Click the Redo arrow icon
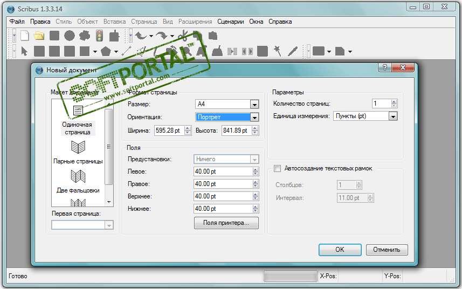This screenshot has height=289, width=462. pos(162,36)
